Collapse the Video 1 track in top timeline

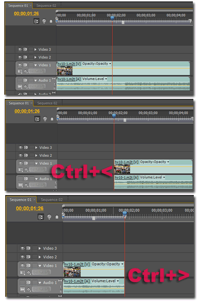coord(35,65)
